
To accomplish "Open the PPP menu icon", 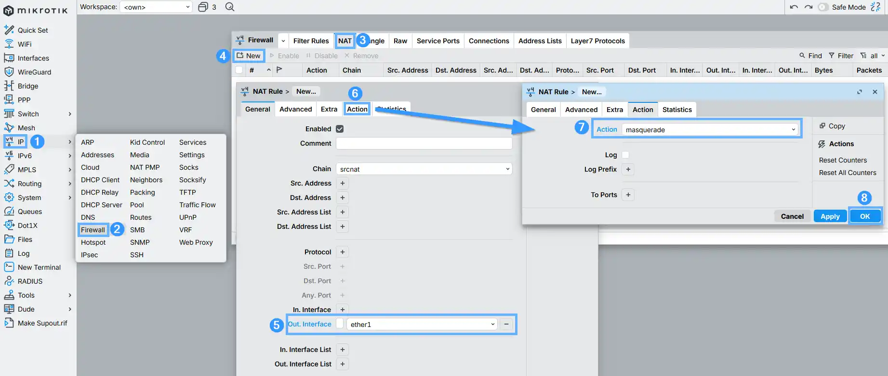I will (9, 100).
